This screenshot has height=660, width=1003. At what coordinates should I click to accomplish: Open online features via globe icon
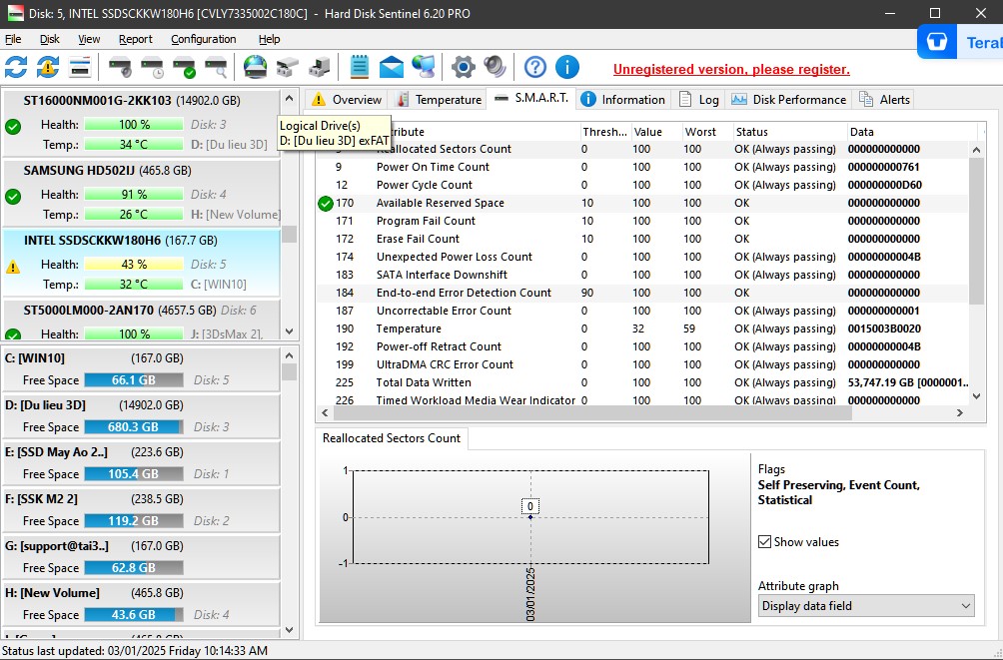(x=255, y=69)
